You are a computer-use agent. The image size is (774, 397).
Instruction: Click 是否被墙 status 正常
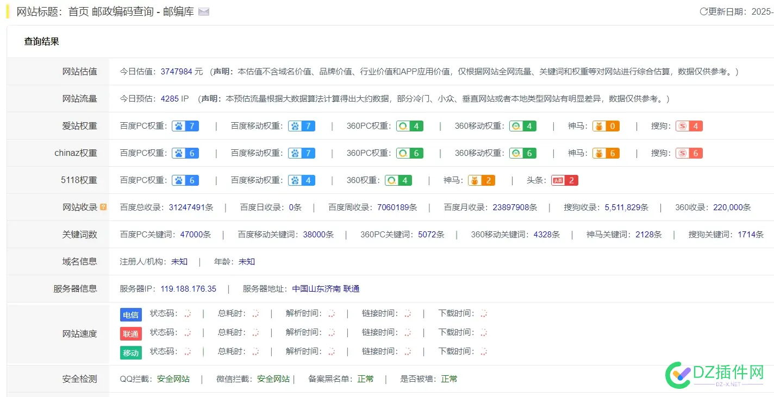tap(449, 379)
